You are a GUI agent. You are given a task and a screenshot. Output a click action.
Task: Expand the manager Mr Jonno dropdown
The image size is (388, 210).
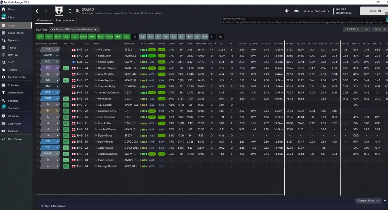pos(316,11)
